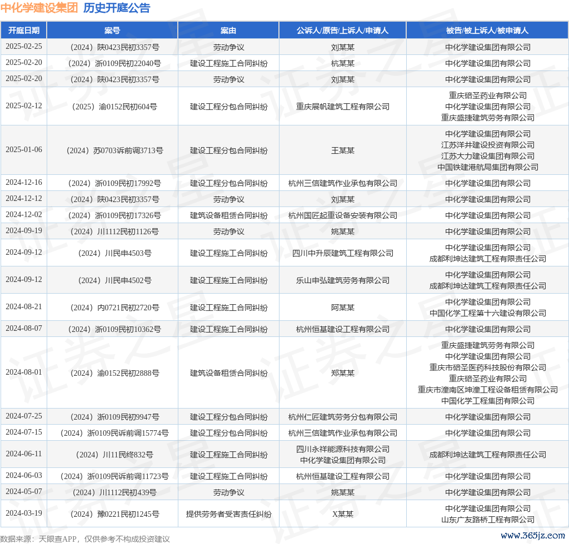Click defendant 中国化学工程集团有限公司
The image size is (569, 544).
488,401
